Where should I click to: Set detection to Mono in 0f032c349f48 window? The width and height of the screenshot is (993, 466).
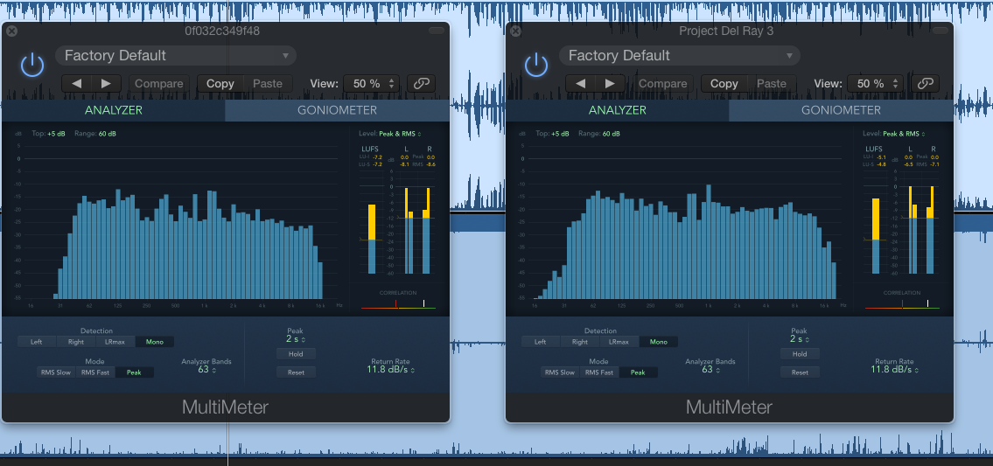click(x=155, y=342)
